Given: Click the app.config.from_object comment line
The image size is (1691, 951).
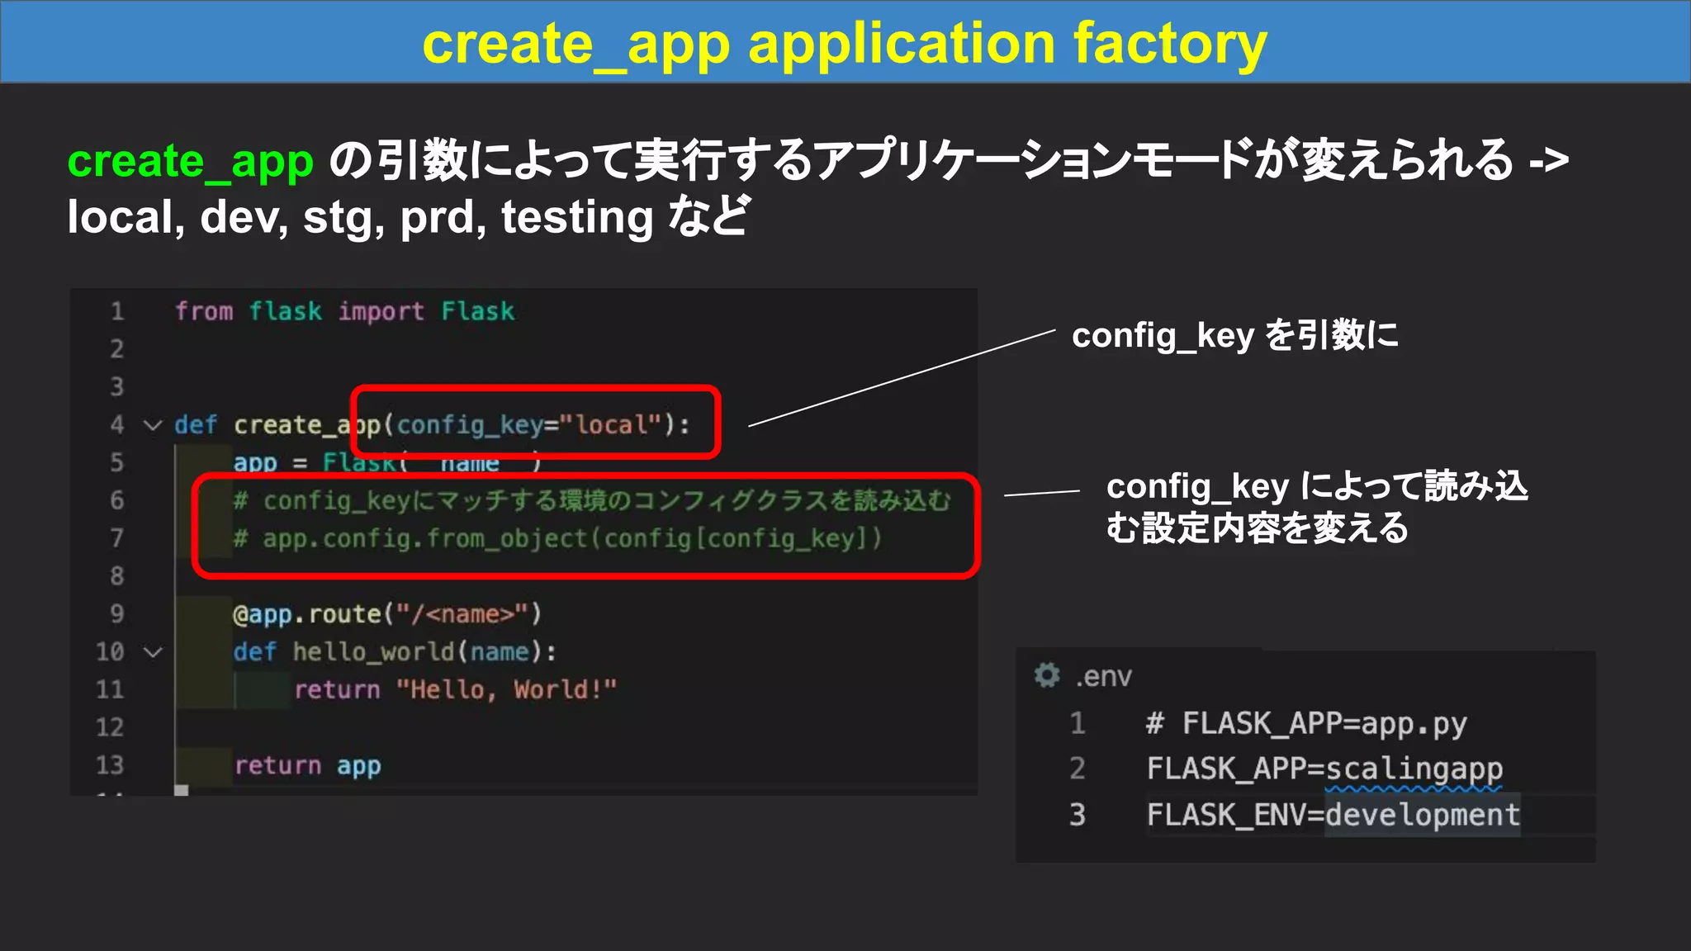Looking at the screenshot, I should coord(557,538).
